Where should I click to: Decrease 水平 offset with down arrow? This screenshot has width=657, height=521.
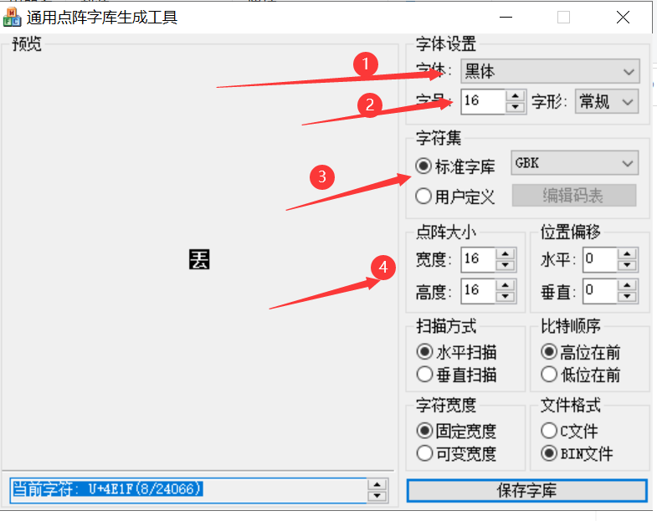[x=627, y=265]
